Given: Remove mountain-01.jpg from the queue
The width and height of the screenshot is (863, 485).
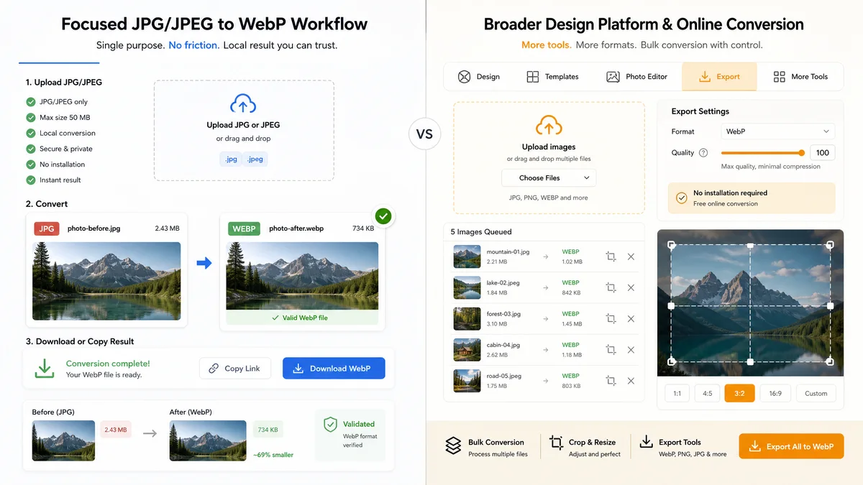Looking at the screenshot, I should click(x=631, y=257).
